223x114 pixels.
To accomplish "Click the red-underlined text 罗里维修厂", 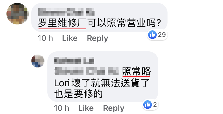I will [x=62, y=23].
